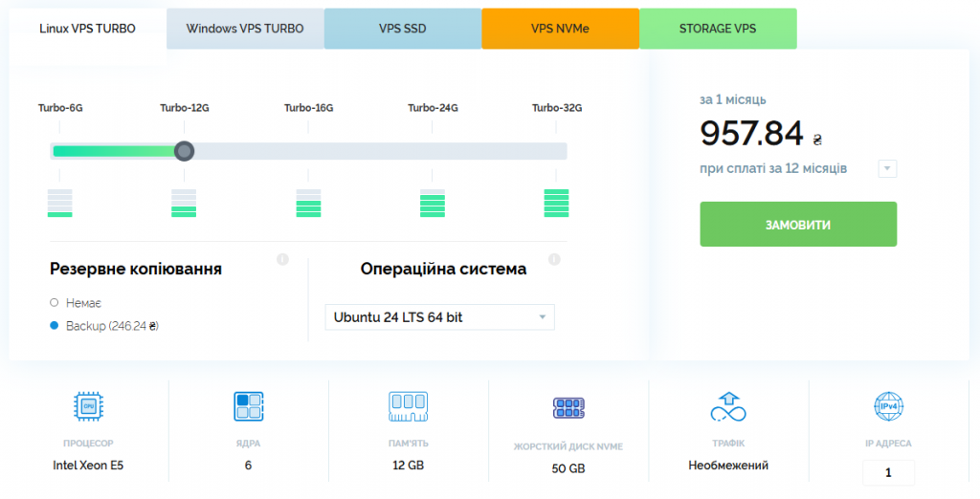Choose the Turbo-16G plan label
The width and height of the screenshot is (980, 499).
point(309,108)
